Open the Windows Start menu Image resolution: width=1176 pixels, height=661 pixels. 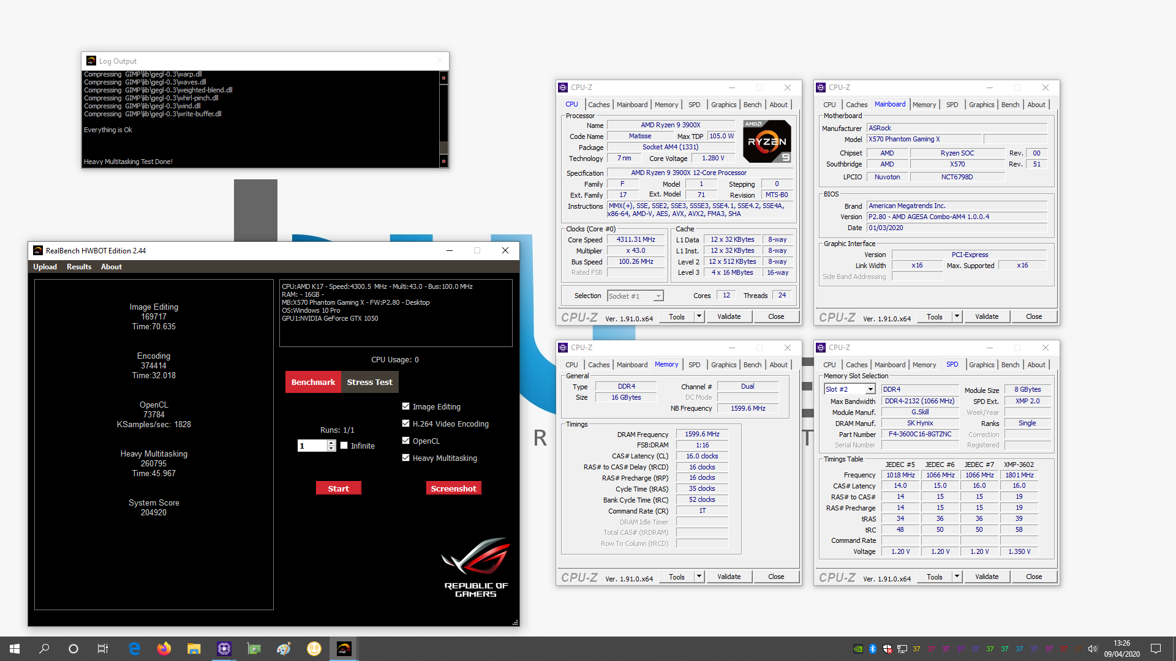pos(15,649)
